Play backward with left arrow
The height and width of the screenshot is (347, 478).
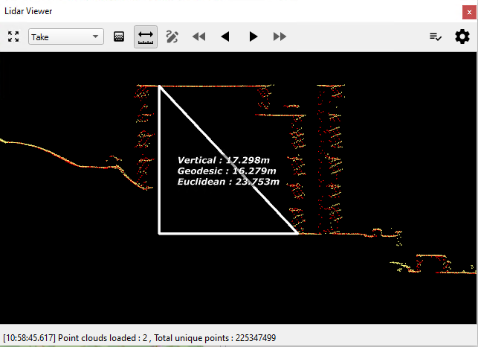tap(225, 36)
